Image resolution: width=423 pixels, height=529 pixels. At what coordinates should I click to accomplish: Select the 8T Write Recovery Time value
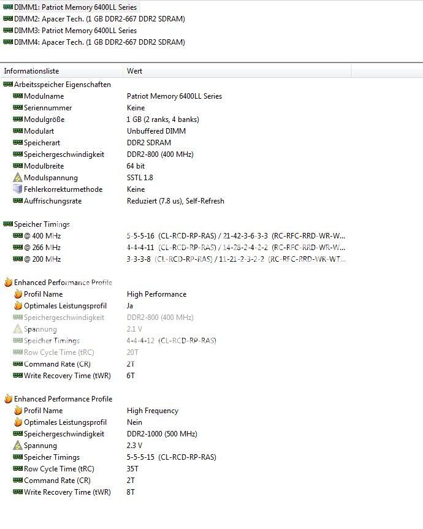click(131, 492)
